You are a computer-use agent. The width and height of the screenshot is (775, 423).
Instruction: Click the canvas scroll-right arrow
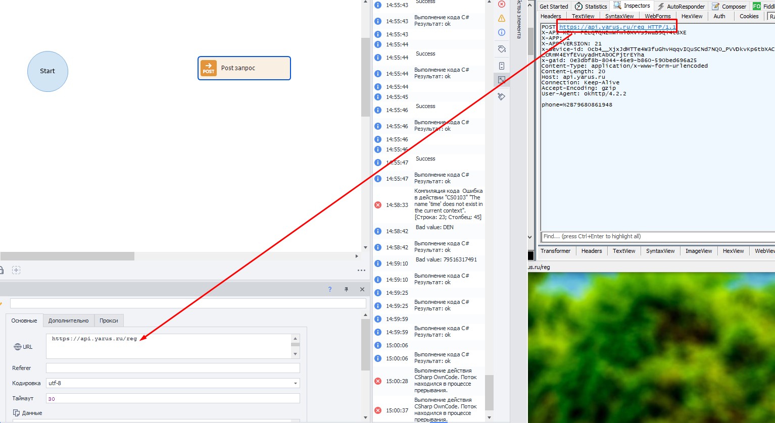pyautogui.click(x=357, y=256)
